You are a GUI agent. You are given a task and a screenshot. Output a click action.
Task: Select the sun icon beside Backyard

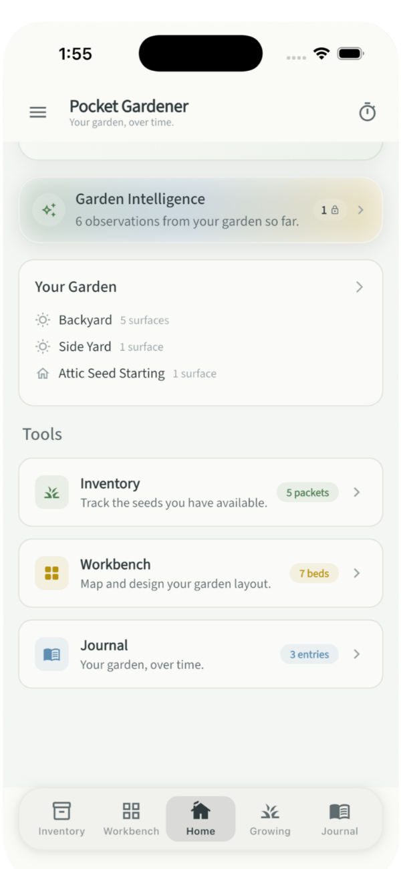point(42,320)
